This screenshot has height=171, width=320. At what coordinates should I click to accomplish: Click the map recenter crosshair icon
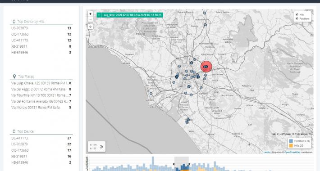(x=91, y=27)
